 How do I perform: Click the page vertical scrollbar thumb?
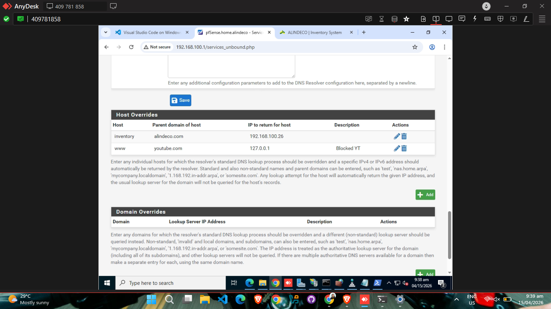pos(449,235)
